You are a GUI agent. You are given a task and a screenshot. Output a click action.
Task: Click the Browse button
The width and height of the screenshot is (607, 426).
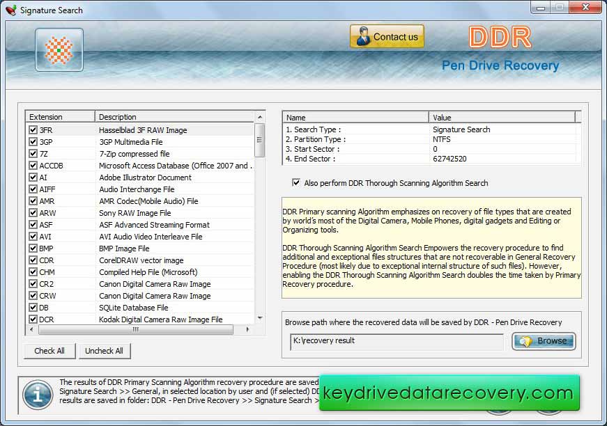(544, 341)
